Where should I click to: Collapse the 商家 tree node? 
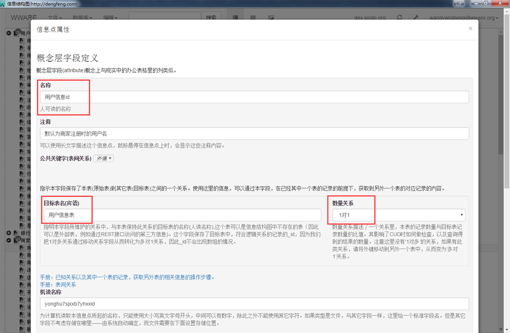[x=9, y=240]
